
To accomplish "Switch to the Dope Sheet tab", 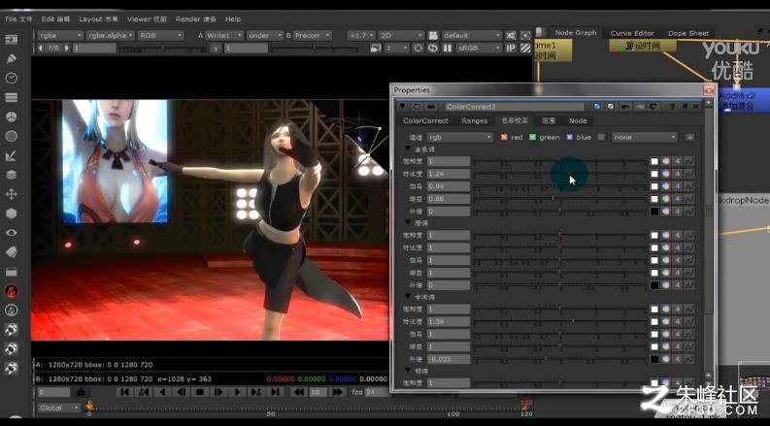I will (688, 33).
